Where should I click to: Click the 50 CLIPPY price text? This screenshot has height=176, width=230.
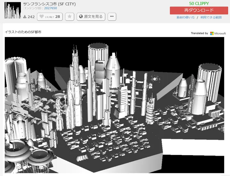199,3
